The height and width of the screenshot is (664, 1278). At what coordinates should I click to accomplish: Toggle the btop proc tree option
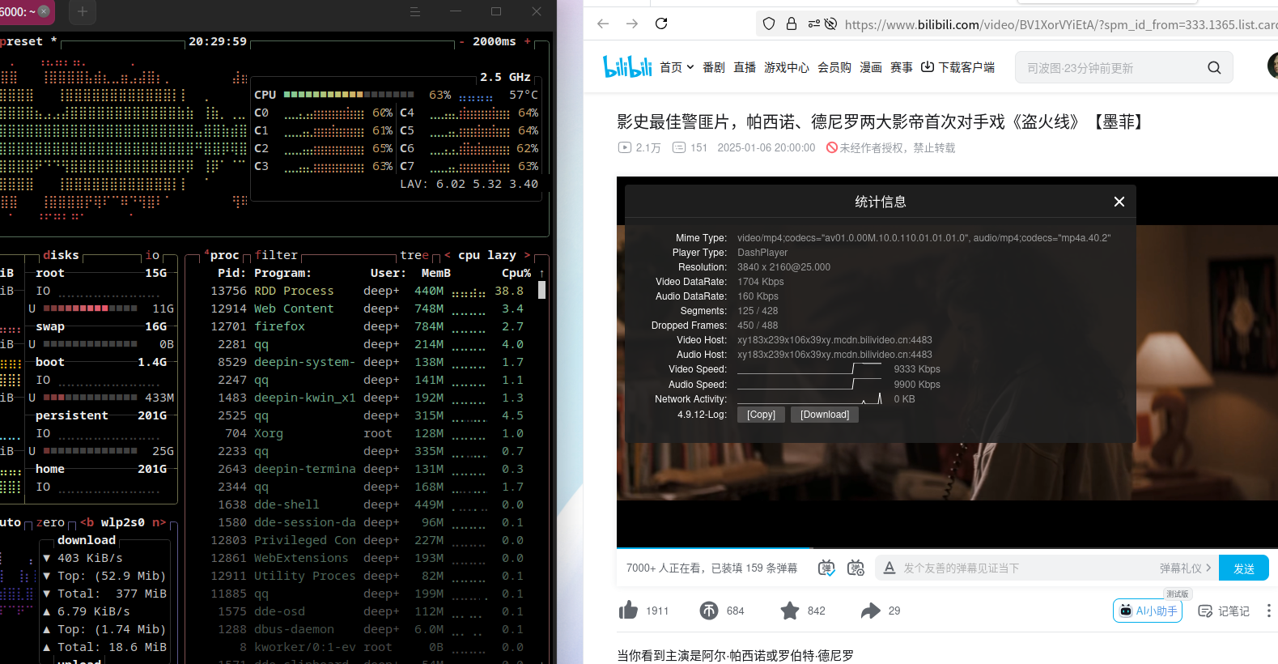pyautogui.click(x=414, y=255)
